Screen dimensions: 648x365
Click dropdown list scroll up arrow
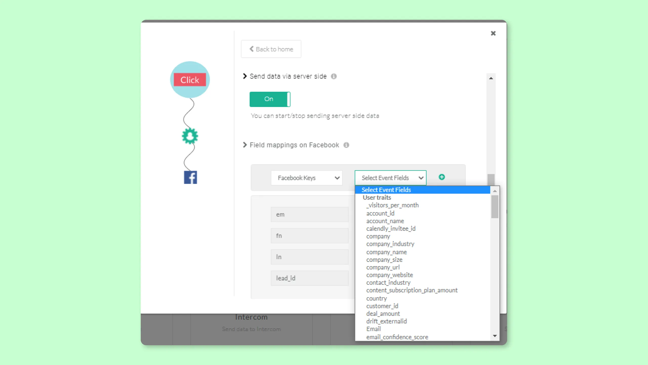coord(495,191)
